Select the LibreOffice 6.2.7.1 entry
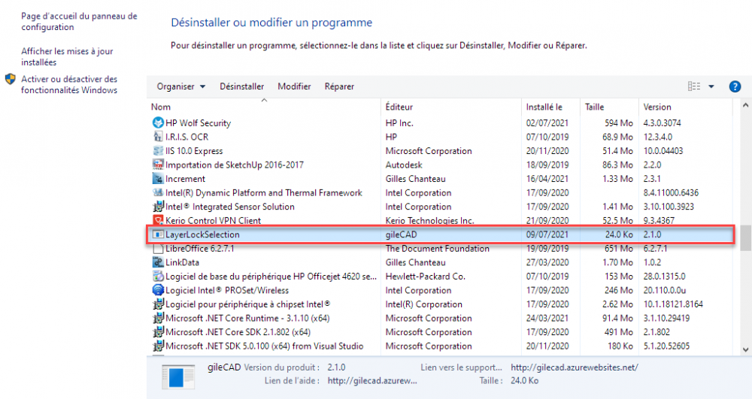This screenshot has height=399, width=752. point(200,249)
